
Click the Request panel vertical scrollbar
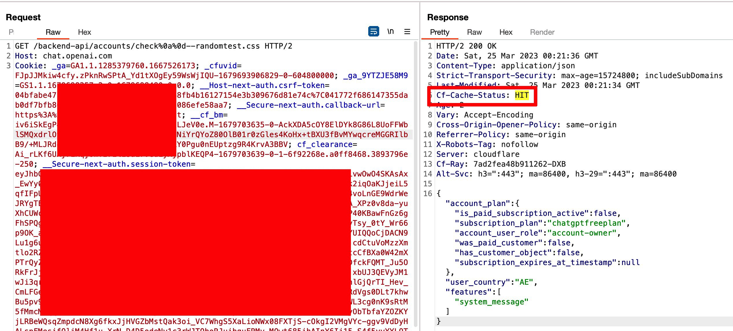(x=416, y=184)
